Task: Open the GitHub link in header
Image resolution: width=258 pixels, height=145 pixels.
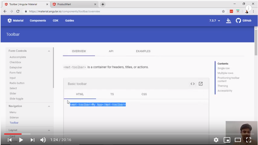Action: 244,21
